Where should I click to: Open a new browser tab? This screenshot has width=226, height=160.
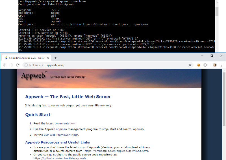(x=55, y=58)
